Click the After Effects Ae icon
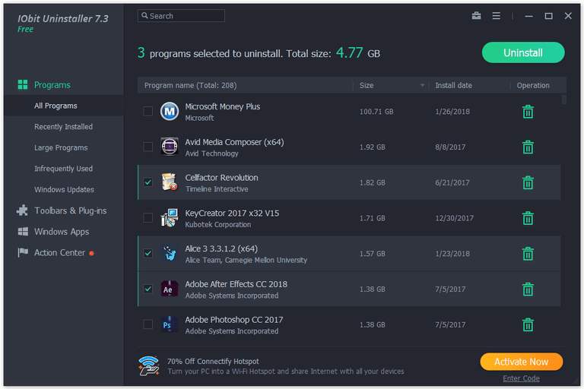This screenshot has height=389, width=584. [169, 289]
